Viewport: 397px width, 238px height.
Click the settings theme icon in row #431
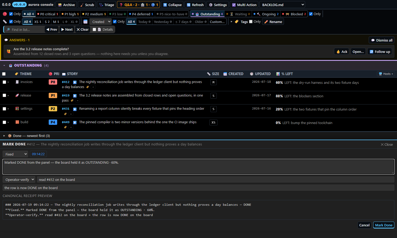coord(17,109)
